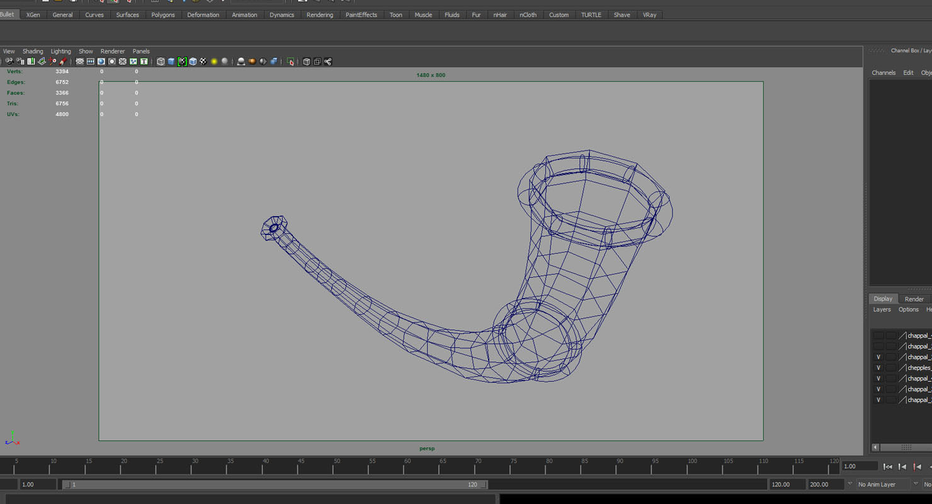Viewport: 932px width, 504px height.
Task: Activate the 2D pan/zoom icon
Action: (x=52, y=62)
